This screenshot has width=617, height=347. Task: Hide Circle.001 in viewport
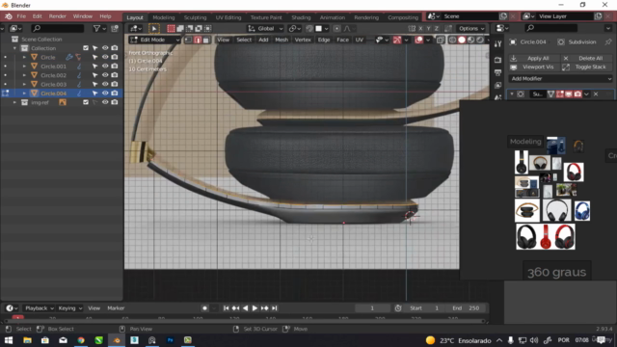point(105,67)
